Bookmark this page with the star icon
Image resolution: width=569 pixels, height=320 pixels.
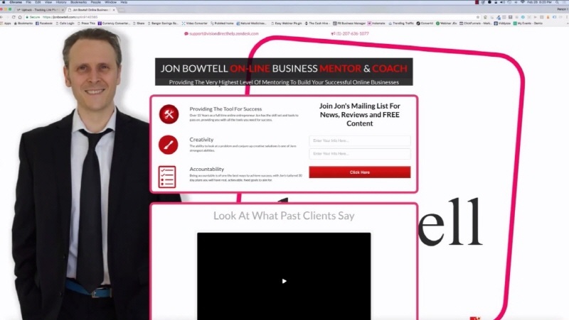[477, 17]
